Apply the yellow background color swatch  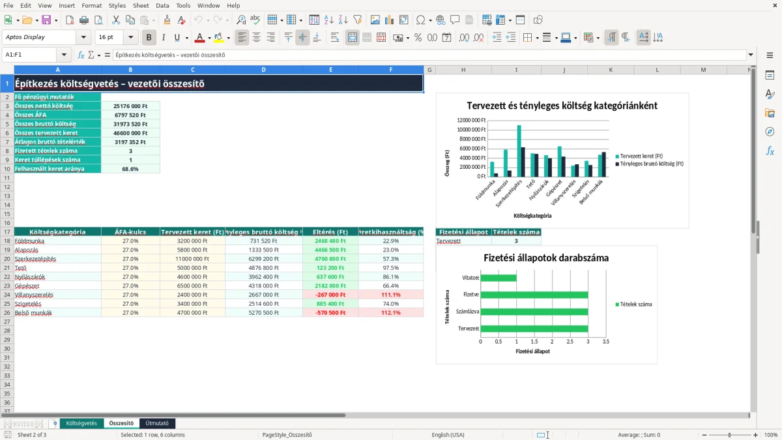click(x=218, y=38)
